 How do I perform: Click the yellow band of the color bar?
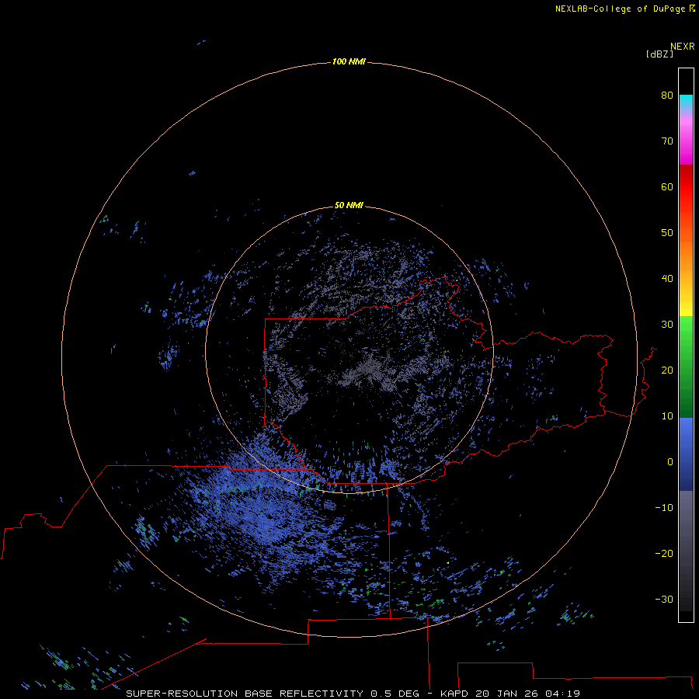(x=686, y=308)
